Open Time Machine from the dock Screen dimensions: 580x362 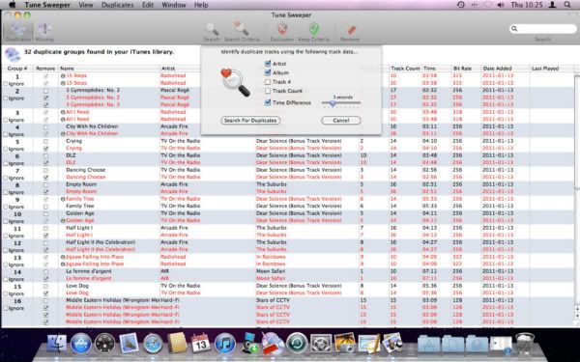click(297, 344)
